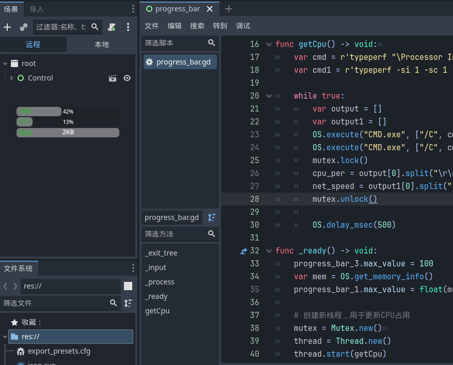Collapse the getCpu function fold at line 16

point(269,44)
